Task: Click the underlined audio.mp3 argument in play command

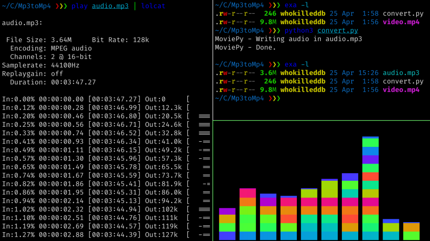Action: [x=110, y=6]
